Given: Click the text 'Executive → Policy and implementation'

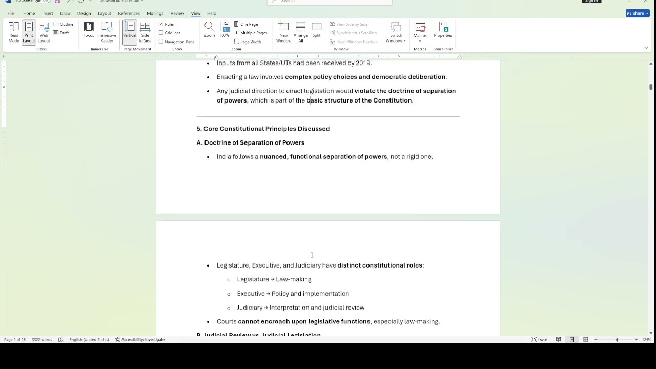Looking at the screenshot, I should 293,294.
